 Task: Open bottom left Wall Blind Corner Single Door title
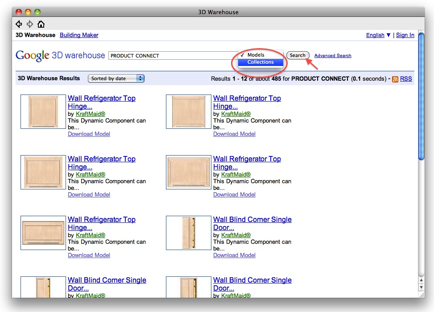point(107,284)
